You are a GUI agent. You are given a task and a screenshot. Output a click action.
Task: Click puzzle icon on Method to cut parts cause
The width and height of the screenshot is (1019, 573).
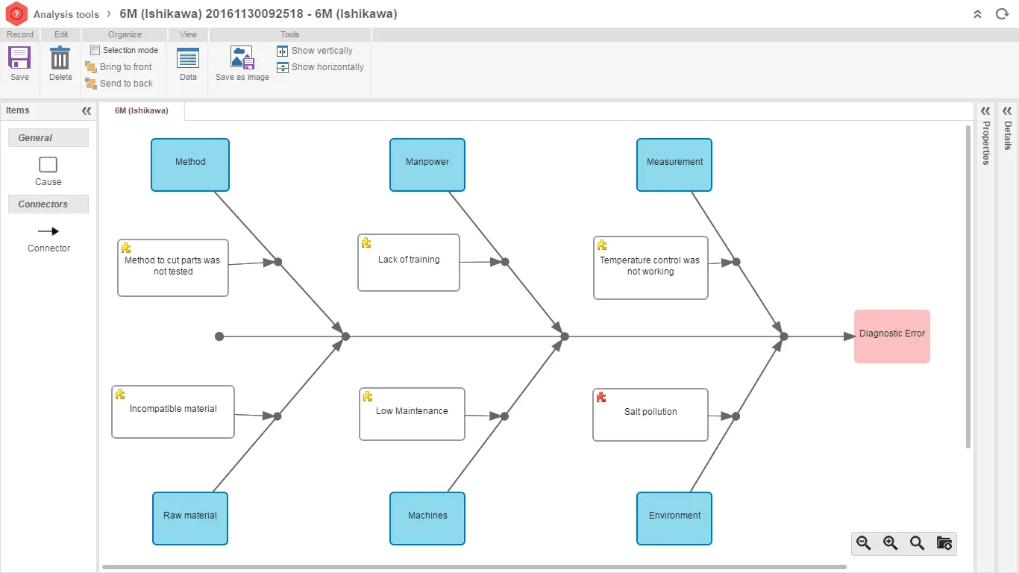126,248
